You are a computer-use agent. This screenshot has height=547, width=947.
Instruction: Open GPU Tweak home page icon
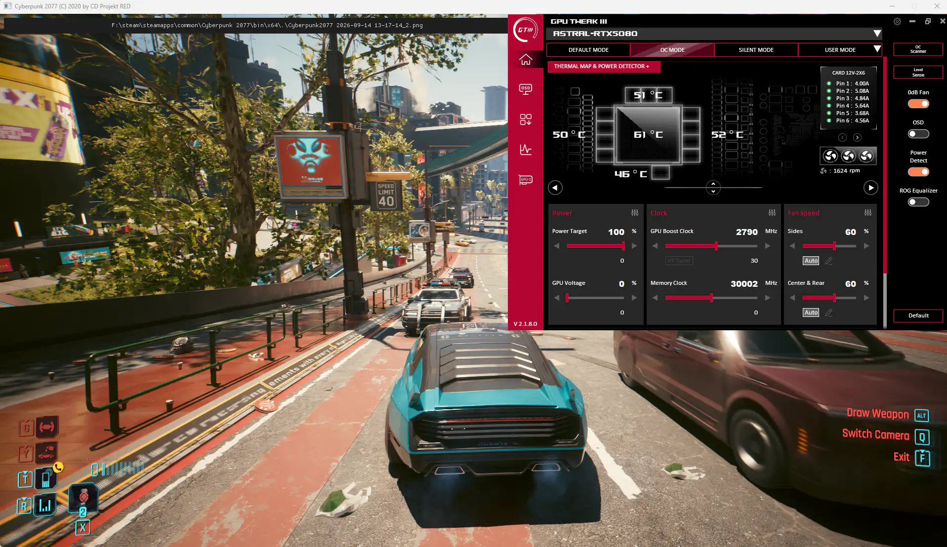pos(526,60)
